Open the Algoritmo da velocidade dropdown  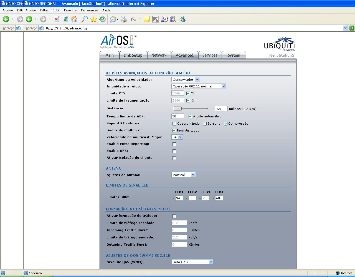pos(185,80)
